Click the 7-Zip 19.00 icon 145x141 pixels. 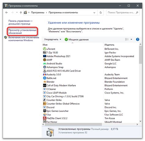tap(45, 53)
